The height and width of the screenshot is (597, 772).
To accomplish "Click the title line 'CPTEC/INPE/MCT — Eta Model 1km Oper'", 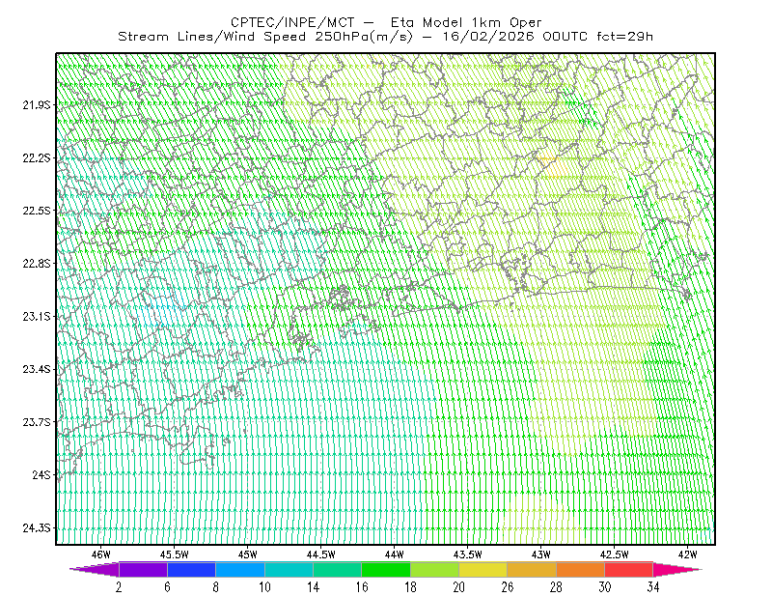I will [386, 22].
